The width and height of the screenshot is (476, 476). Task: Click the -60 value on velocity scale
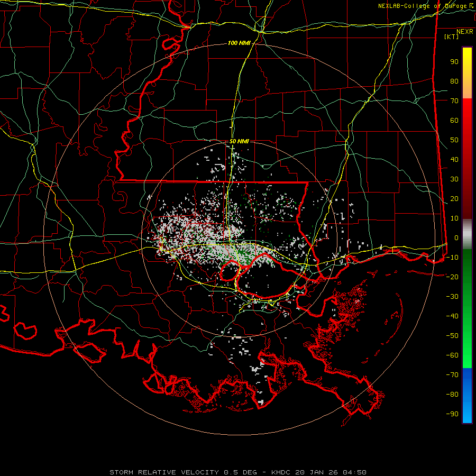[452, 355]
